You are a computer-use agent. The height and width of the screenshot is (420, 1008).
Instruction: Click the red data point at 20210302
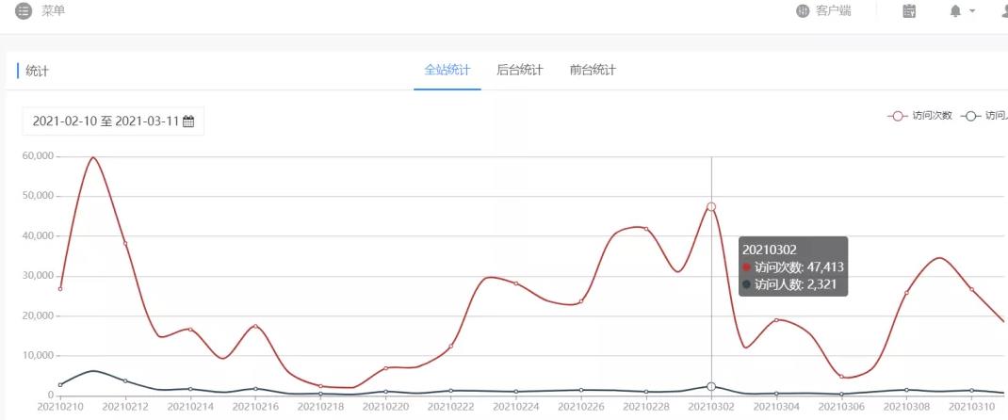[711, 207]
